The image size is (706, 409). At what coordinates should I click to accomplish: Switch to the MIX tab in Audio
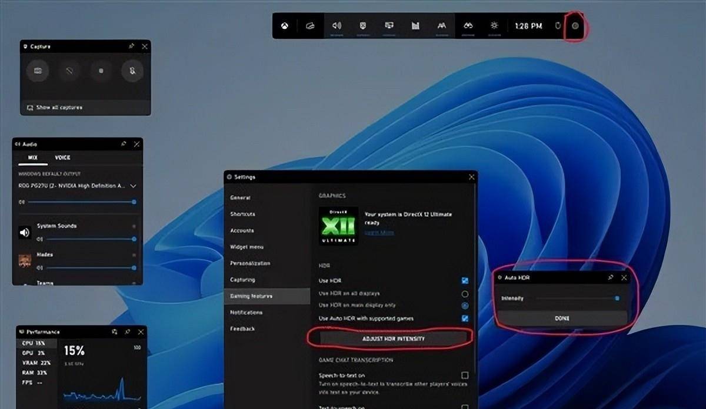(x=33, y=157)
